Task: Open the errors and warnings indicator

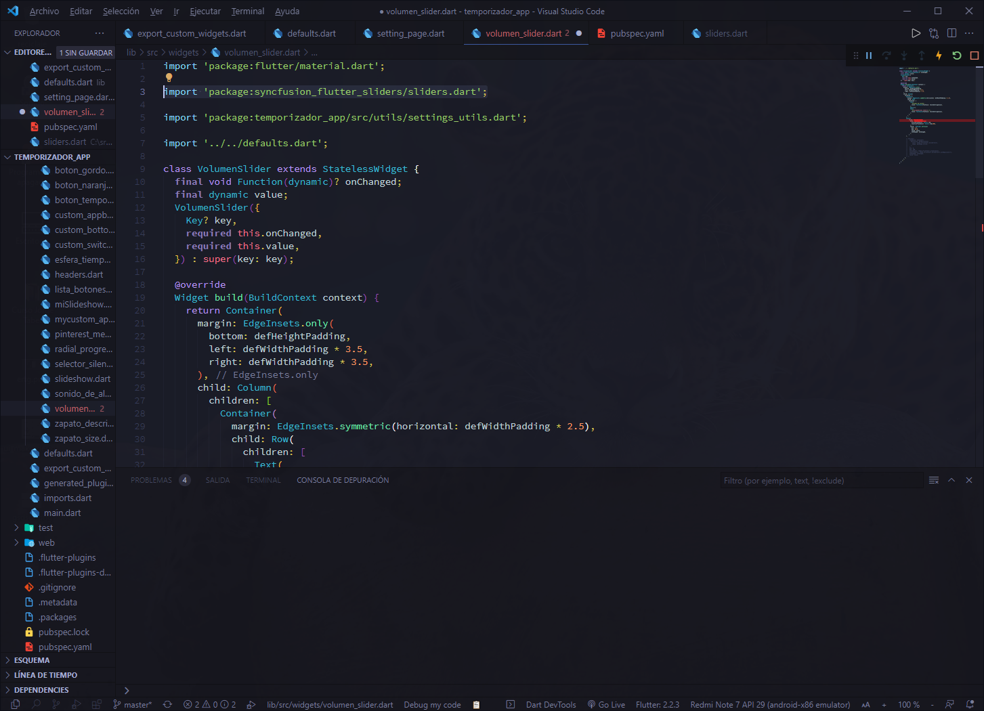Action: [x=210, y=705]
